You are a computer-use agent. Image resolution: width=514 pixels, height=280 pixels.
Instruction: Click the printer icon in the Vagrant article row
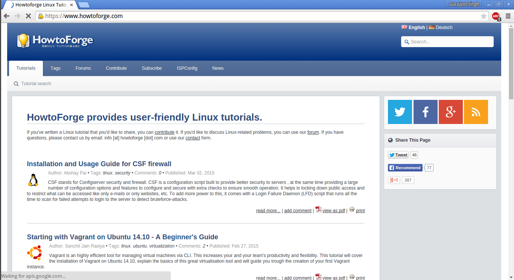pyautogui.click(x=352, y=277)
